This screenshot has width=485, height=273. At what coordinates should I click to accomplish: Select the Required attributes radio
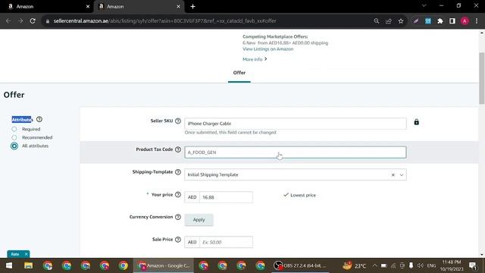coord(14,129)
